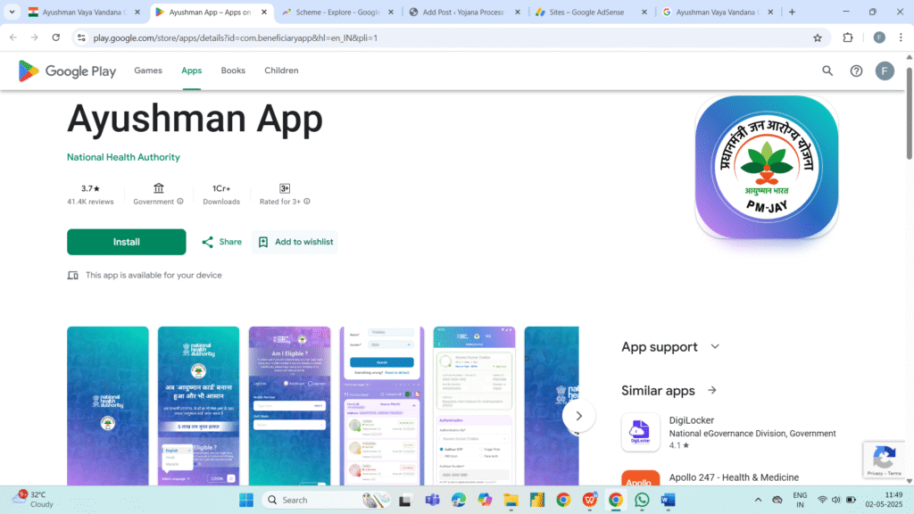This screenshot has width=914, height=514.
Task: Open the clock showing 11:49 02-05-2025
Action: pyautogui.click(x=884, y=500)
